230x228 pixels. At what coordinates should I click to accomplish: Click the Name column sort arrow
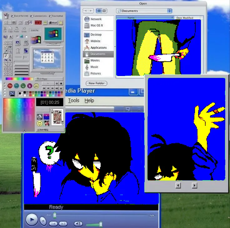point(172,18)
